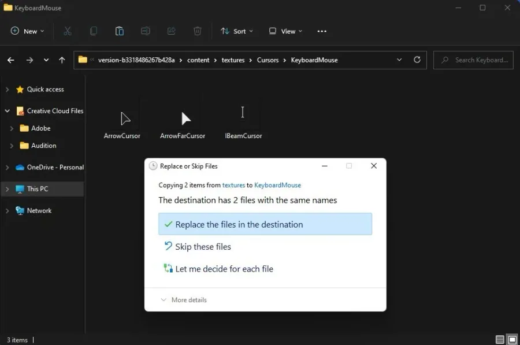Refresh the current folder view
This screenshot has width=520, height=345.
coord(417,60)
